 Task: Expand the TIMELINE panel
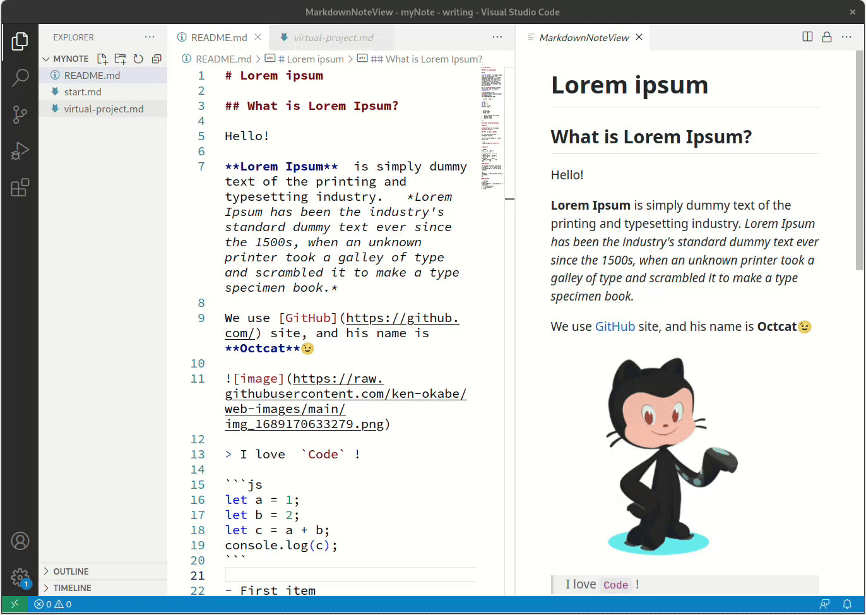coord(103,588)
